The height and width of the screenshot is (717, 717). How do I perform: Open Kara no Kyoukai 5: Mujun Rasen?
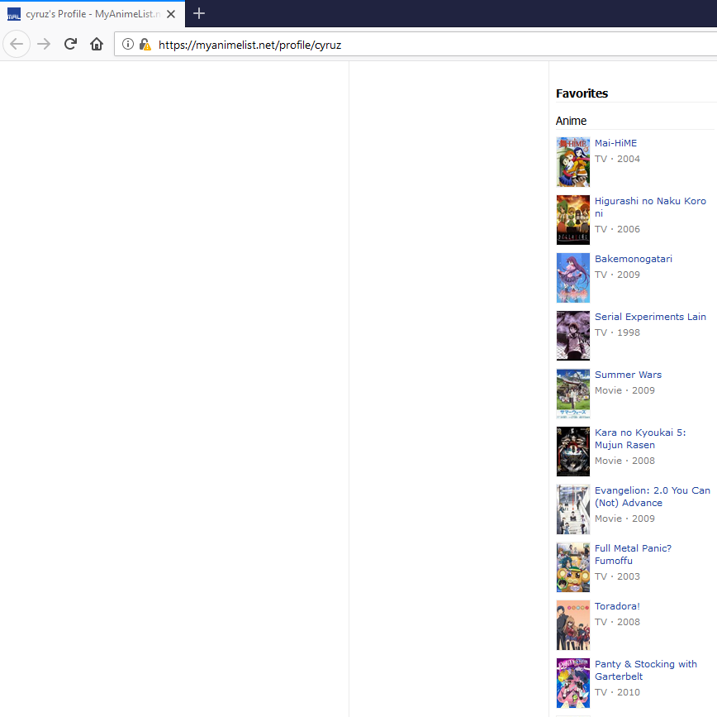tap(640, 438)
